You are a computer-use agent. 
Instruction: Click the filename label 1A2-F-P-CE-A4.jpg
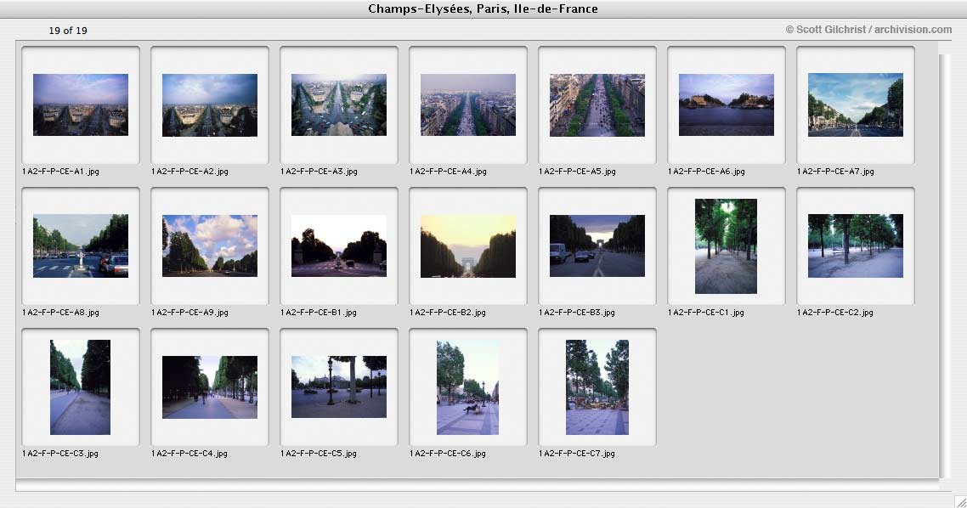[449, 172]
